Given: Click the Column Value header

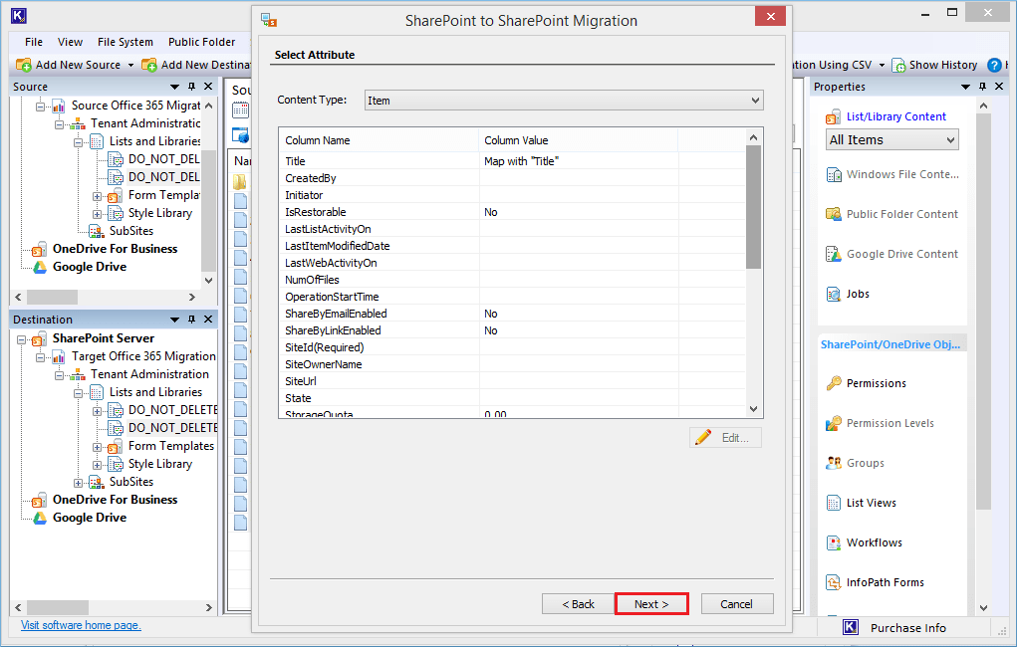Looking at the screenshot, I should coord(579,140).
